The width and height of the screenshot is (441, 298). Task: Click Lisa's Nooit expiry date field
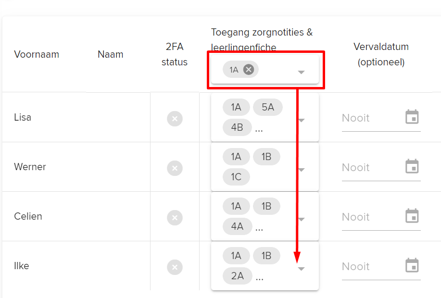pos(381,118)
